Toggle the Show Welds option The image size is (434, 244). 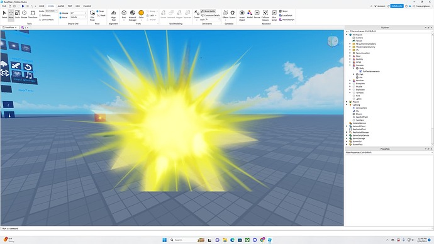[208, 11]
